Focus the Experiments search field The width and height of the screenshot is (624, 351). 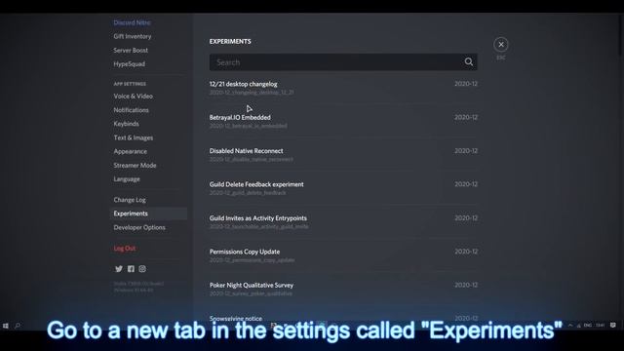pyautogui.click(x=343, y=62)
